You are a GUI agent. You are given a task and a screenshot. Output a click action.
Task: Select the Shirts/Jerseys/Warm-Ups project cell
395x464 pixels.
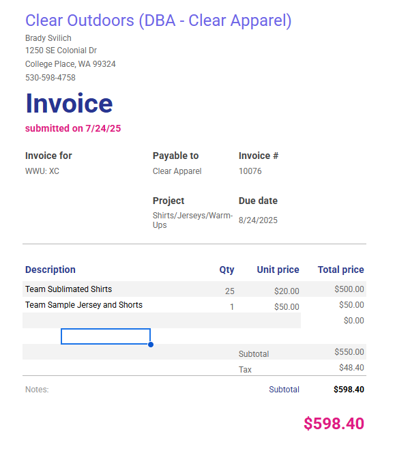tap(192, 220)
